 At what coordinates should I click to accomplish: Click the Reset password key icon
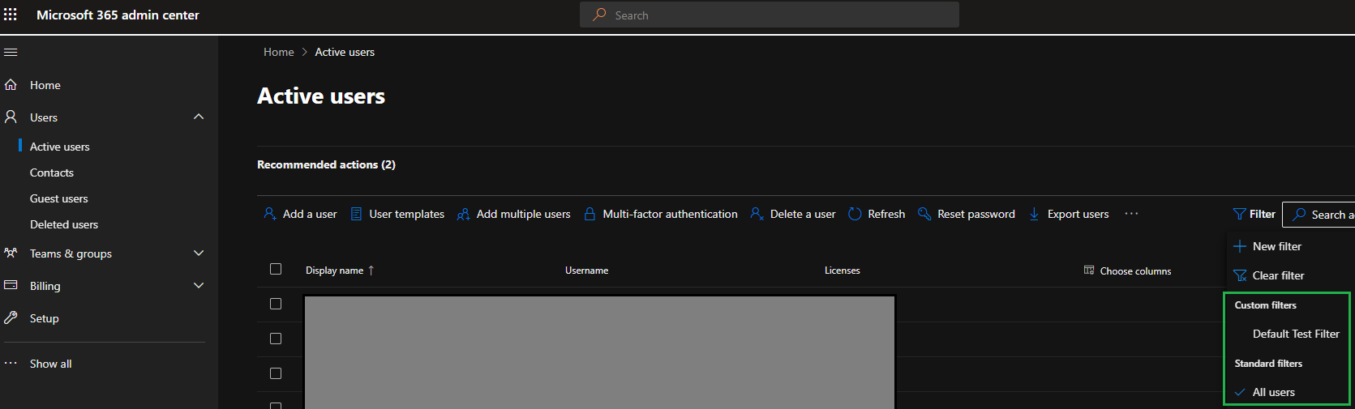(x=924, y=214)
